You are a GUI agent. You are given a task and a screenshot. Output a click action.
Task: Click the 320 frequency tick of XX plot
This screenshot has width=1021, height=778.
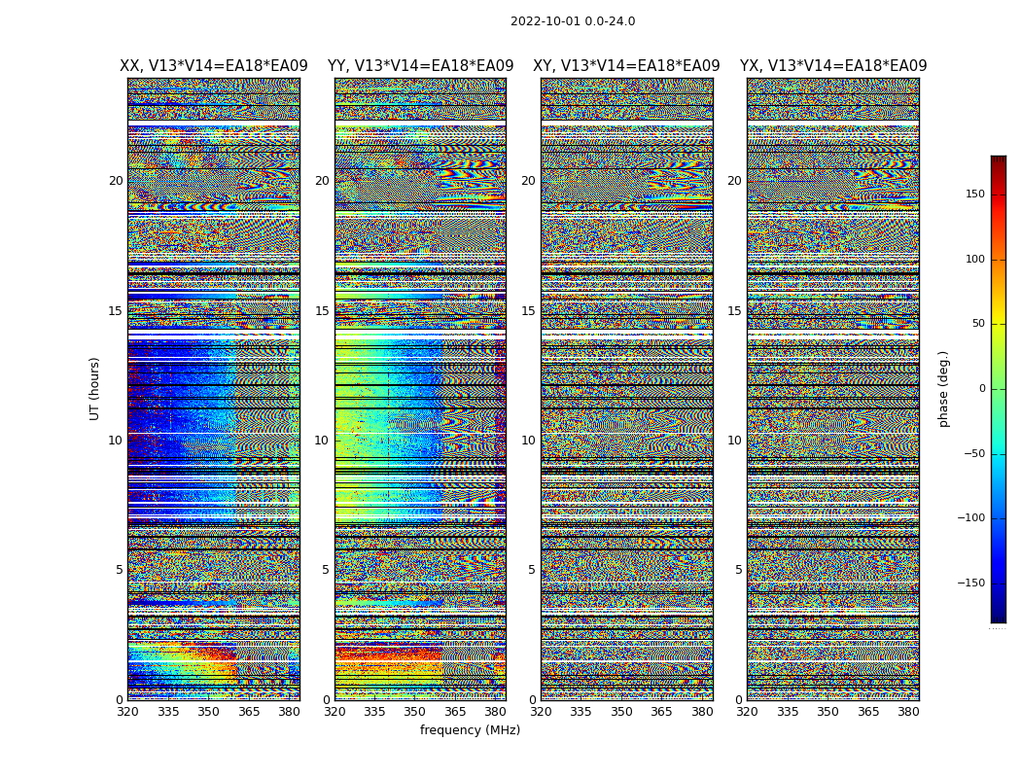point(127,712)
